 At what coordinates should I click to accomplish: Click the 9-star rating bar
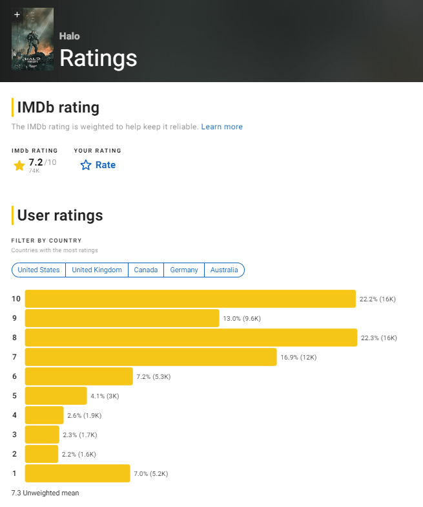point(121,318)
